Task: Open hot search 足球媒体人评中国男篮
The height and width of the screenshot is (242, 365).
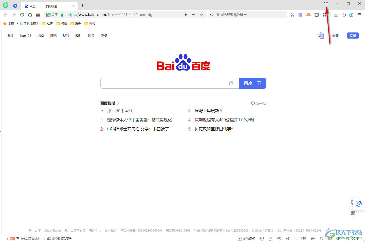Action: (x=139, y=120)
